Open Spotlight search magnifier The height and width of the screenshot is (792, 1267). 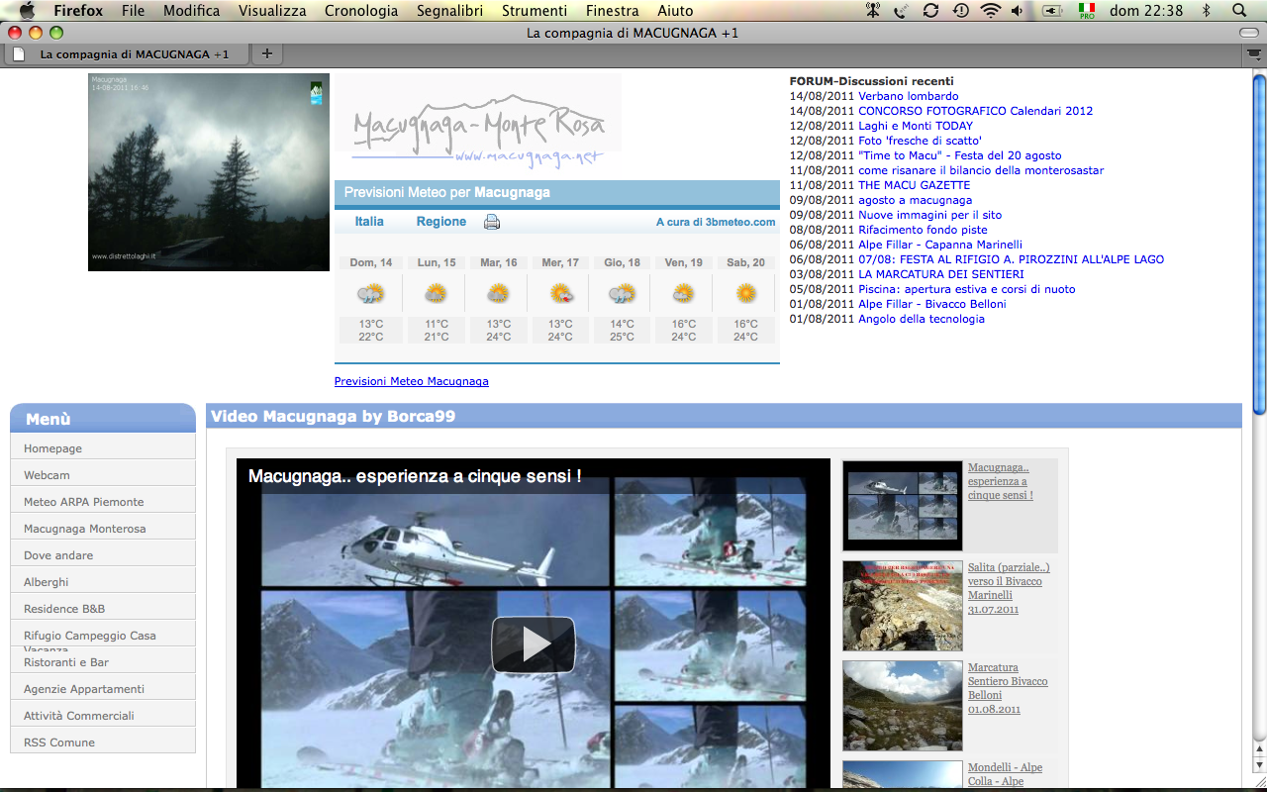pyautogui.click(x=1238, y=11)
